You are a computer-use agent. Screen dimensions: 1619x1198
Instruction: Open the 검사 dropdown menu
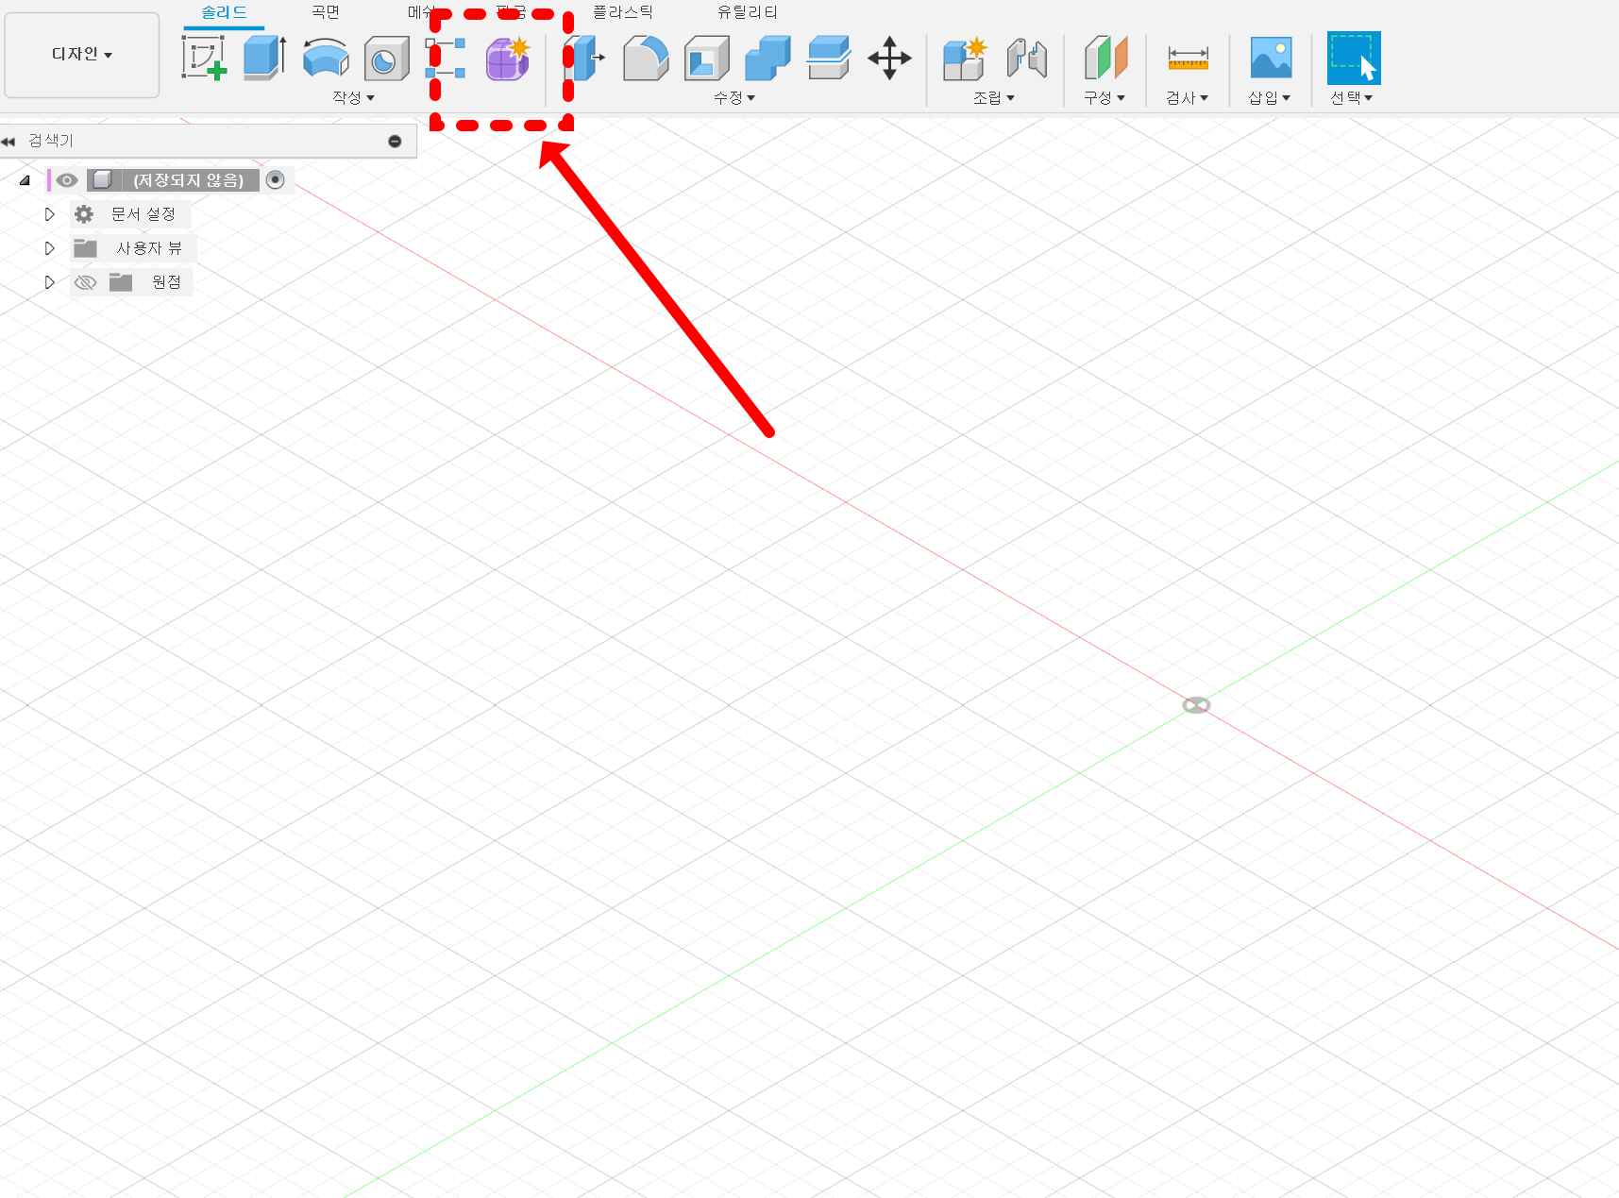1187,97
